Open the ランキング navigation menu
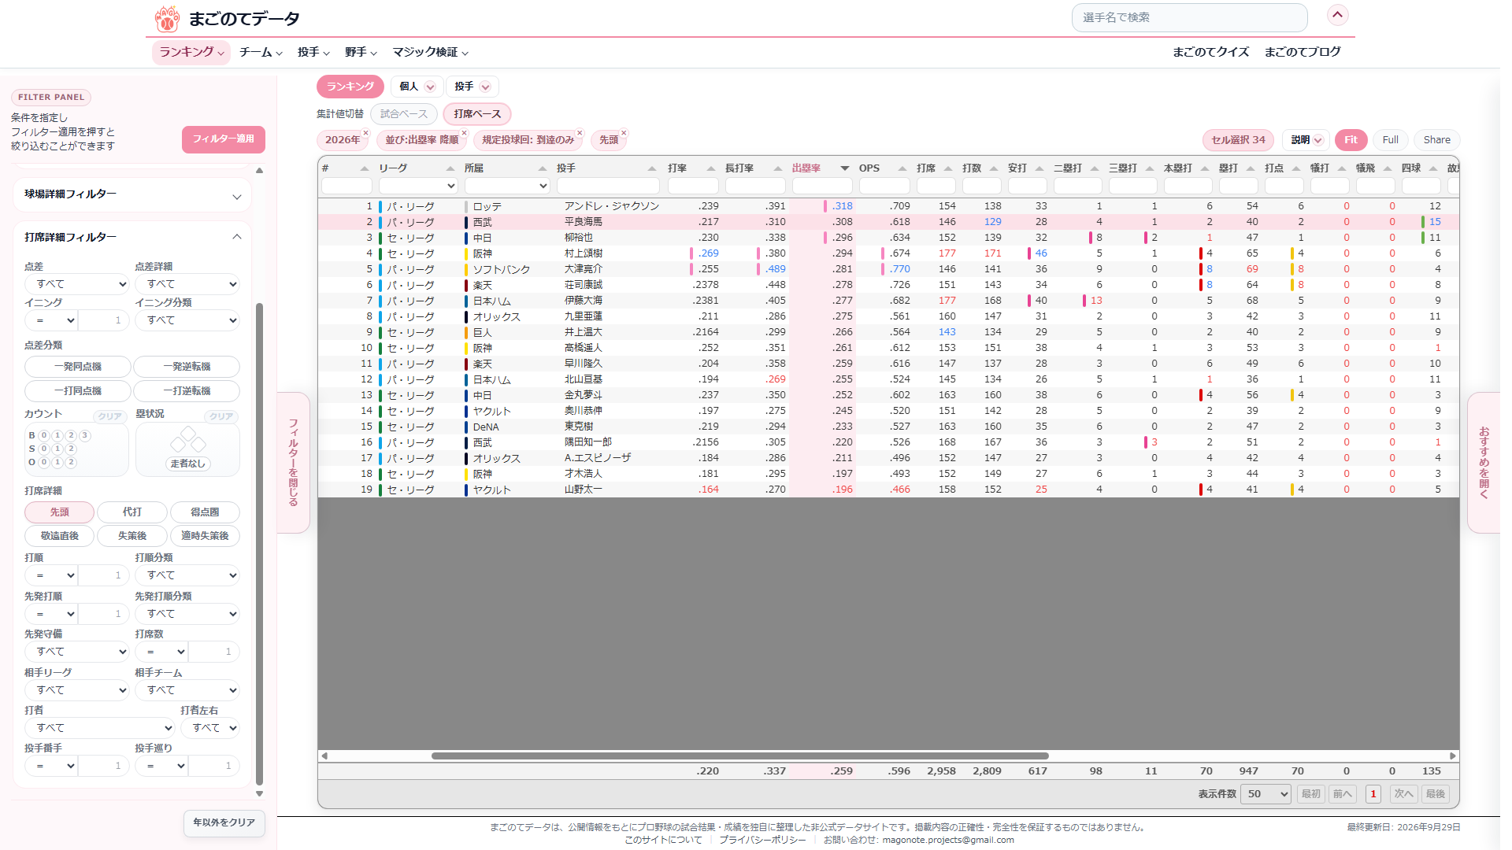 tap(191, 52)
